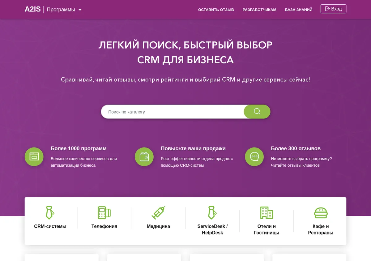Click the green speech bubble reviews icon

pyautogui.click(x=254, y=157)
